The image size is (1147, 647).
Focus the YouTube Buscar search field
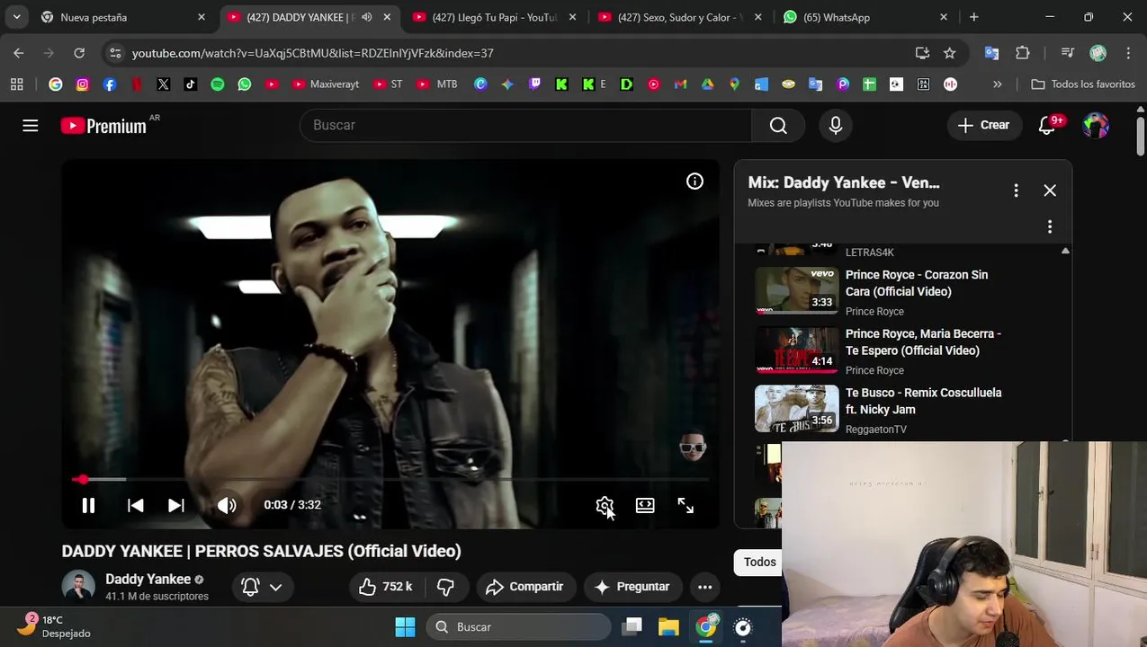525,125
